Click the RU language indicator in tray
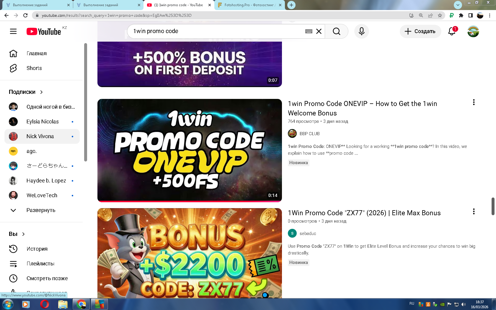 tap(412, 304)
